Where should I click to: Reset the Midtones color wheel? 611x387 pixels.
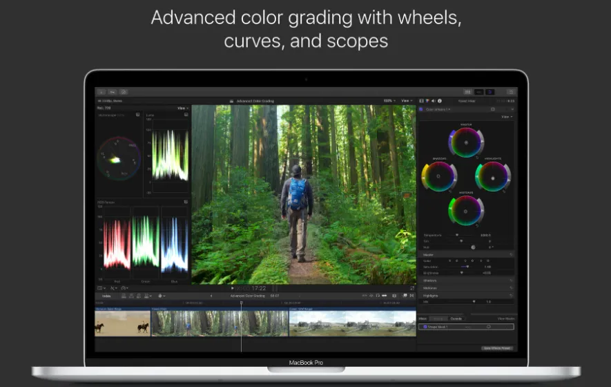477,225
